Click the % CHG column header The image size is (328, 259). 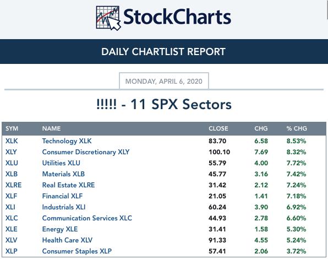[297, 128]
